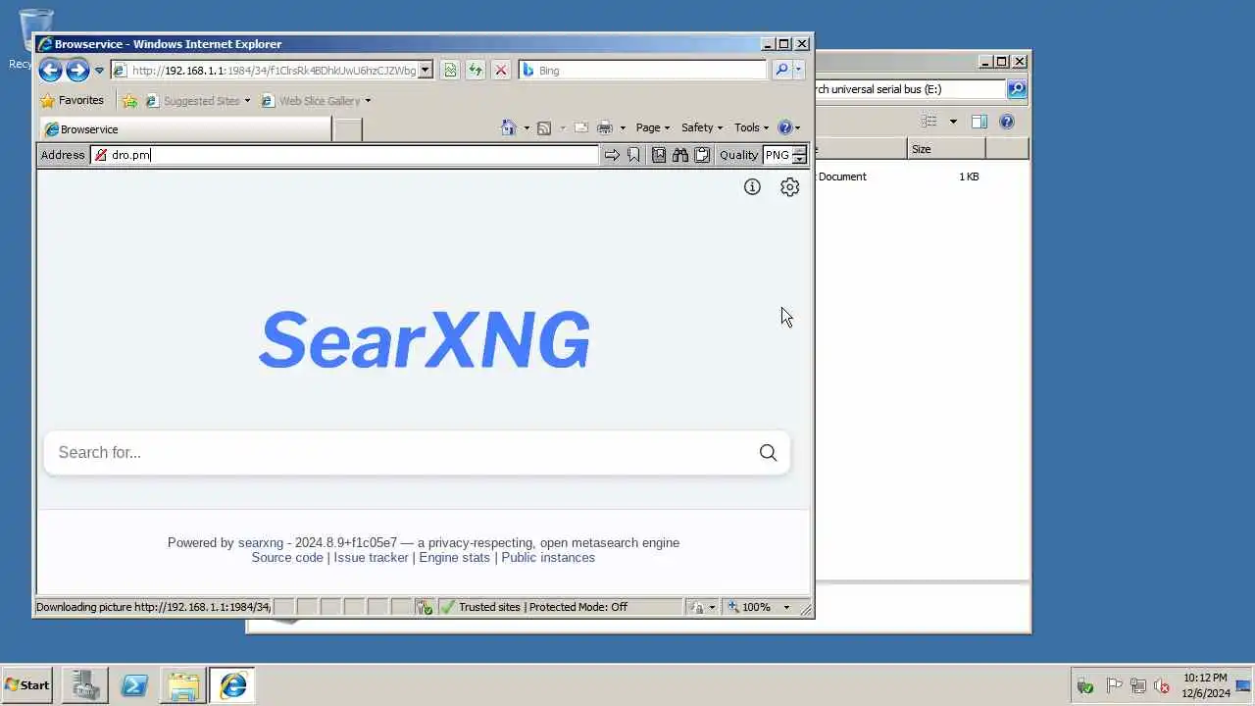Click the SearXNG search magnifier button

pos(768,452)
